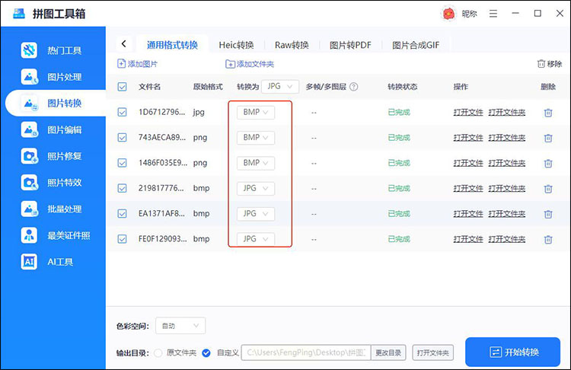
Task: Open the 照片修复 sidebar icon
Action: (x=29, y=156)
